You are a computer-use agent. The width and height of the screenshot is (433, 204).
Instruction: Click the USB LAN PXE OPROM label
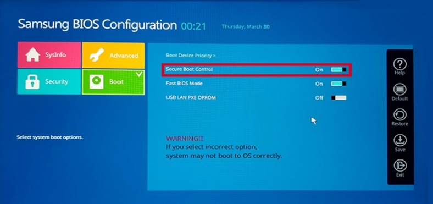click(x=191, y=97)
